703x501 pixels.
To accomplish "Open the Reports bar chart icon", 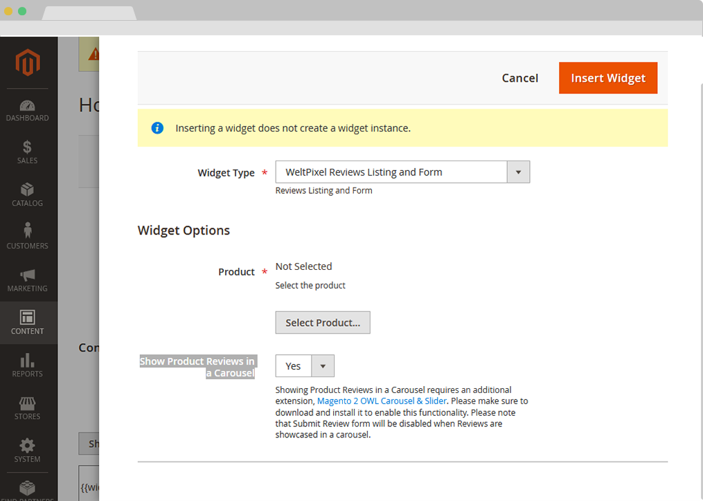I will tap(28, 361).
